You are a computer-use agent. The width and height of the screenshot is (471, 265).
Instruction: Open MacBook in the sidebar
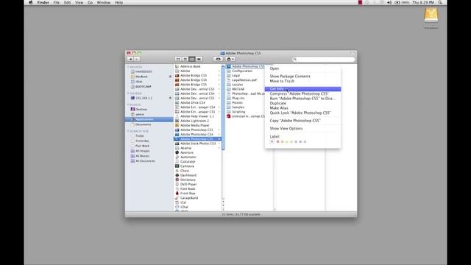tap(141, 77)
